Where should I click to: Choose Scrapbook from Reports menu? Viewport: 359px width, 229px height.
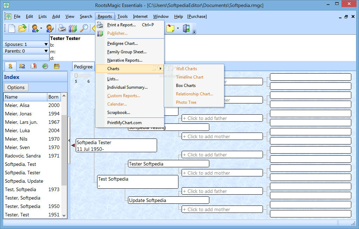click(130, 113)
